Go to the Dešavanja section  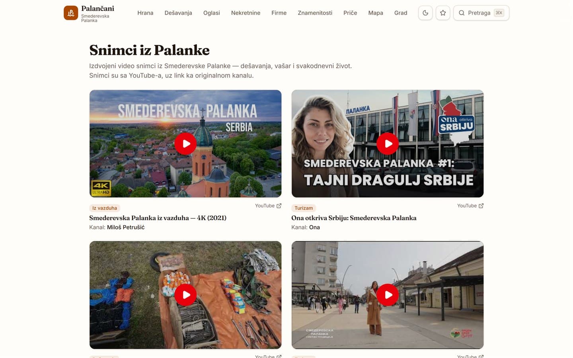coord(178,13)
